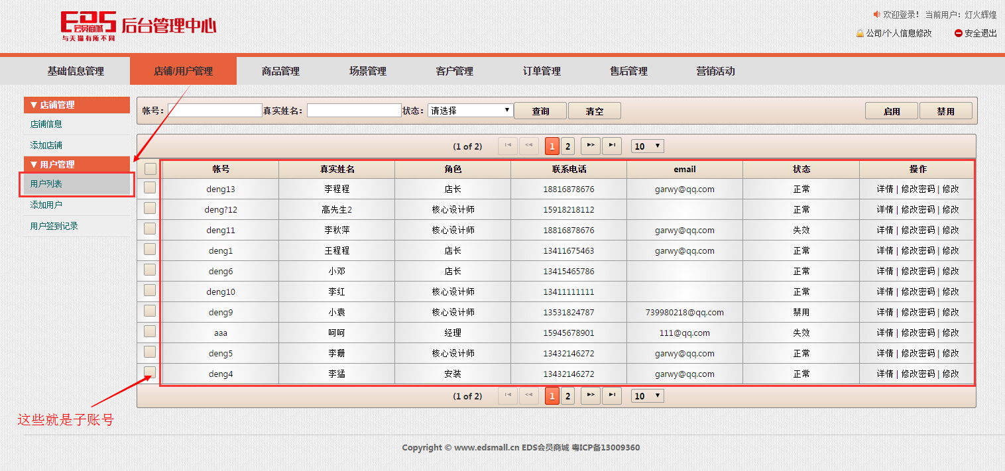1005x471 pixels.
Task: Select the checkbox for account aaa
Action: [150, 331]
